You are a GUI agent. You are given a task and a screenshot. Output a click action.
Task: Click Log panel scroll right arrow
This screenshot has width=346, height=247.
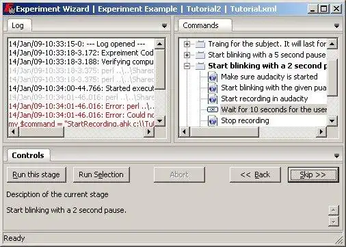pyautogui.click(x=149, y=131)
